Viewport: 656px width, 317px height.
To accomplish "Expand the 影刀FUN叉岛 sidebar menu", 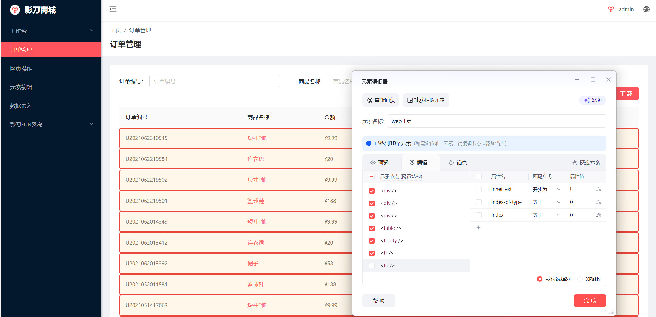I will pos(51,124).
